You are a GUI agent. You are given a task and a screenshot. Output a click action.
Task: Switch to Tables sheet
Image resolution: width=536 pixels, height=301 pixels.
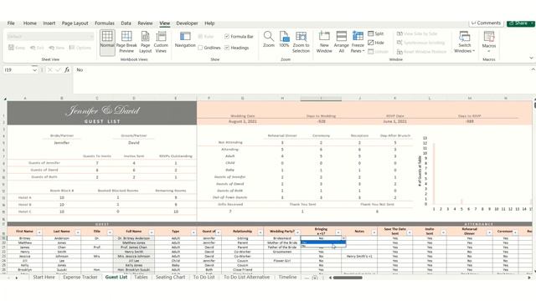[141, 277]
